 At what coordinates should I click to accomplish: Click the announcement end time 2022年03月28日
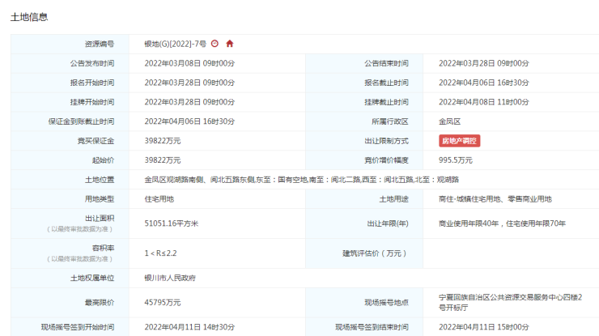(484, 63)
